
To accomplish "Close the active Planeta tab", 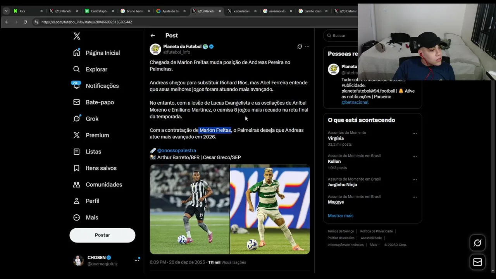I will 220,11.
